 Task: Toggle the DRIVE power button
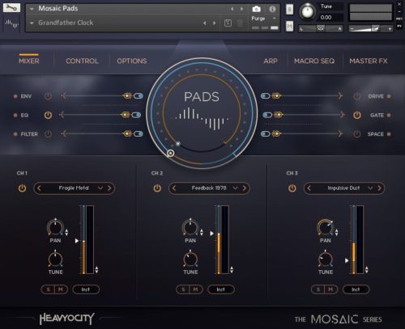point(357,96)
